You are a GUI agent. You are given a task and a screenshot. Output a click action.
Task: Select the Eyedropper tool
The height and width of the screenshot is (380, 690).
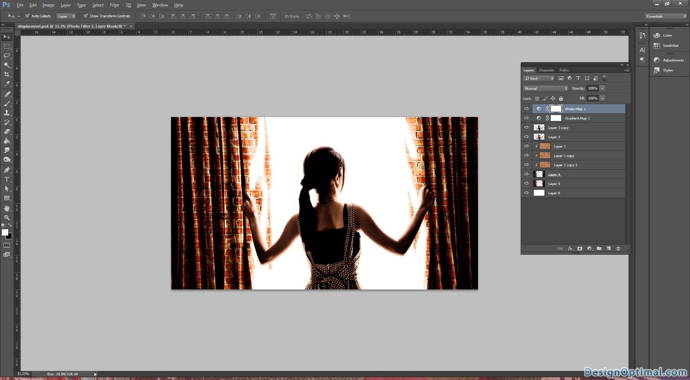coord(7,84)
